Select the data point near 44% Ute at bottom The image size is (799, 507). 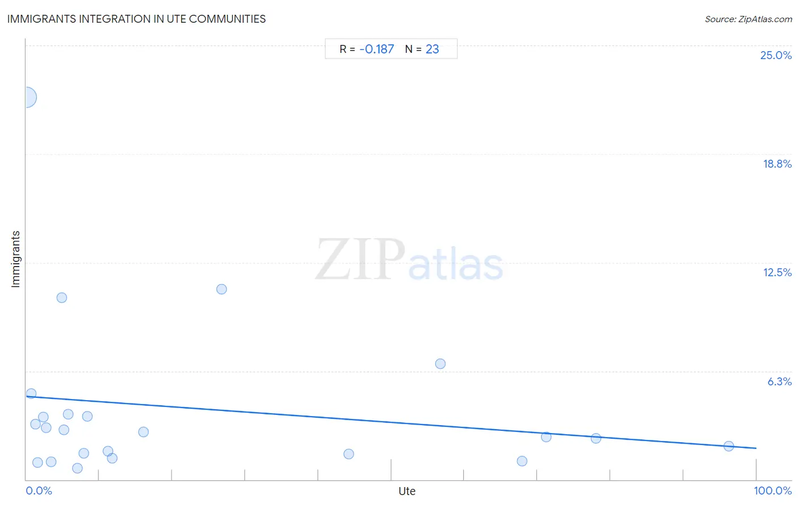pyautogui.click(x=349, y=454)
